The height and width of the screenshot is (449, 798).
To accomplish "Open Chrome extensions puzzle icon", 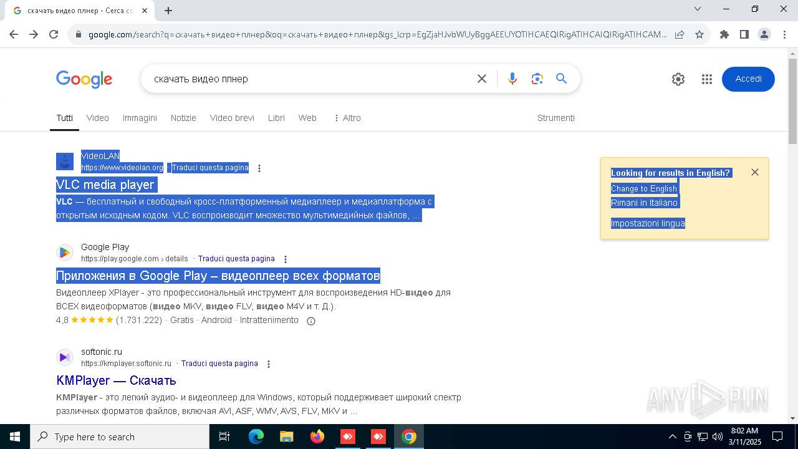I will 724,34.
